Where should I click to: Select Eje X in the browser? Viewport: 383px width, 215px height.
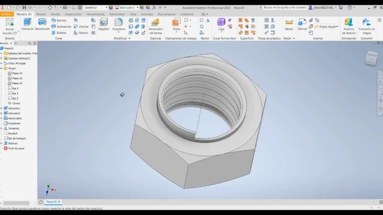[13, 88]
